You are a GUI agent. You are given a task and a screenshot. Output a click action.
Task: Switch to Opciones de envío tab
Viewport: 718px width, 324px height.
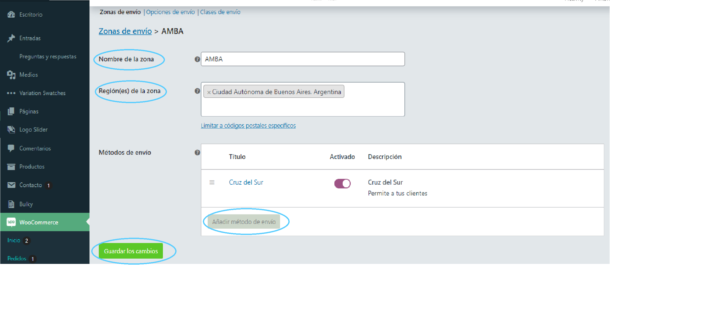(x=170, y=12)
